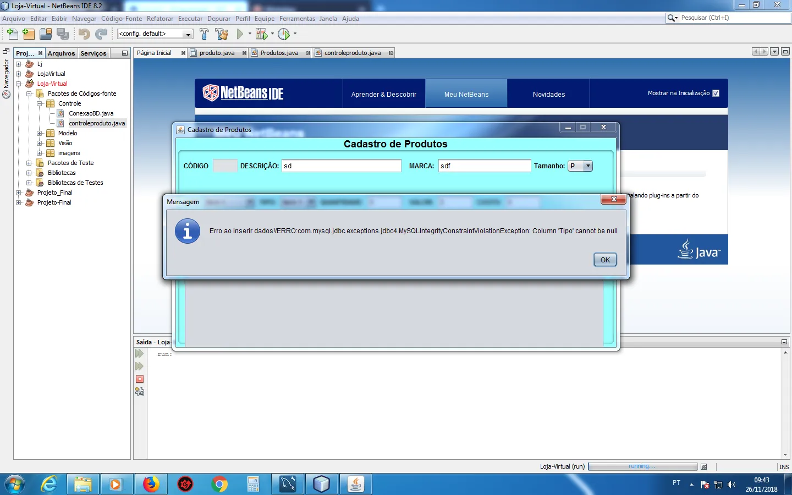The width and height of the screenshot is (792, 495).
Task: Expand the Modelo package node
Action: pyautogui.click(x=39, y=133)
